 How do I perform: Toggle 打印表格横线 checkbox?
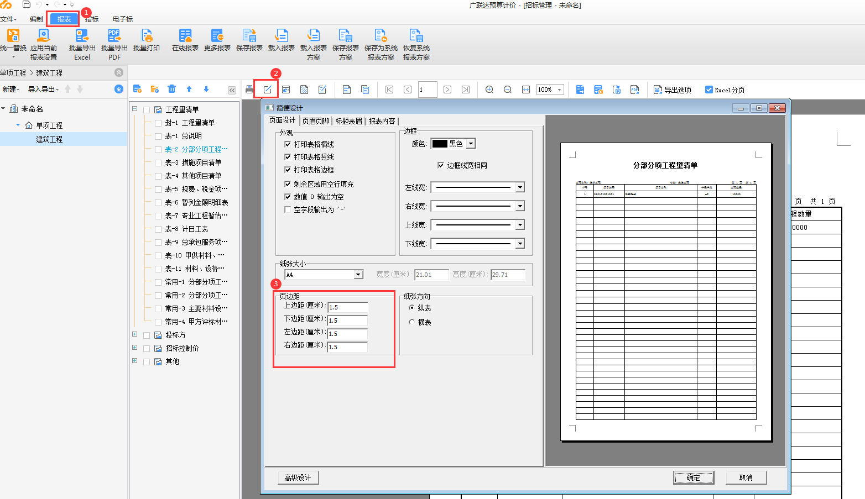tap(288, 144)
